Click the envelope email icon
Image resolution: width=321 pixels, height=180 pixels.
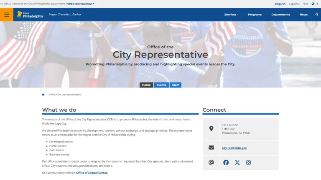(x=211, y=147)
